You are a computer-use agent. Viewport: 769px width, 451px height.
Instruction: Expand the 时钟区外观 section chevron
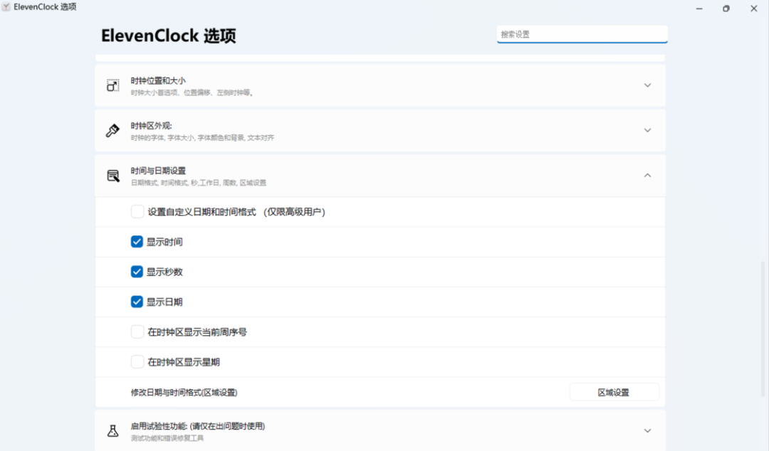(x=647, y=130)
